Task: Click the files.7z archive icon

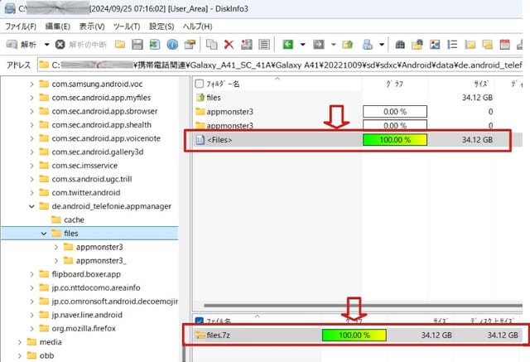Action: point(199,335)
